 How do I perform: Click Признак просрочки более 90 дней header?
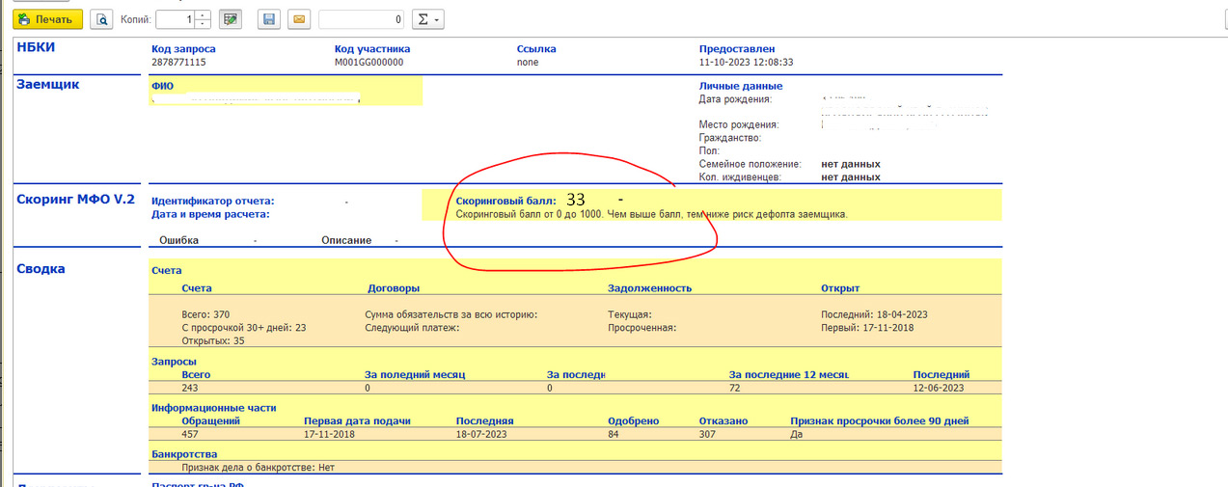879,421
